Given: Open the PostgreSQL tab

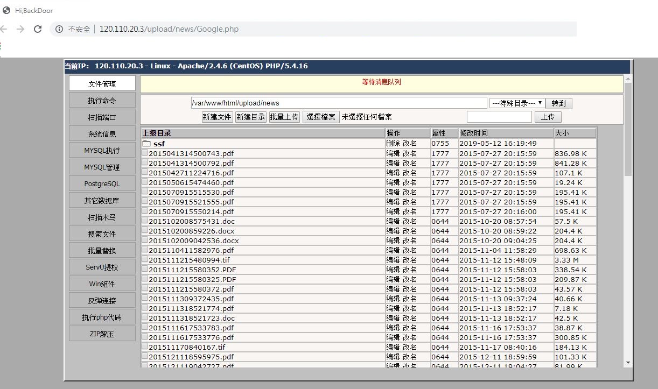Looking at the screenshot, I should (x=102, y=184).
